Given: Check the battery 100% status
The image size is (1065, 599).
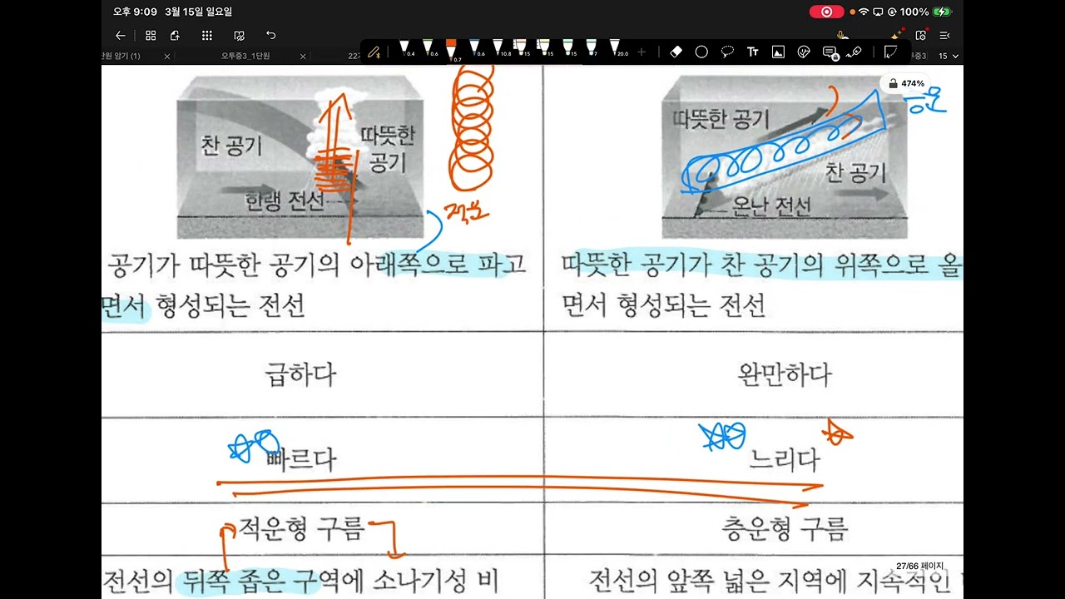Looking at the screenshot, I should click(925, 12).
